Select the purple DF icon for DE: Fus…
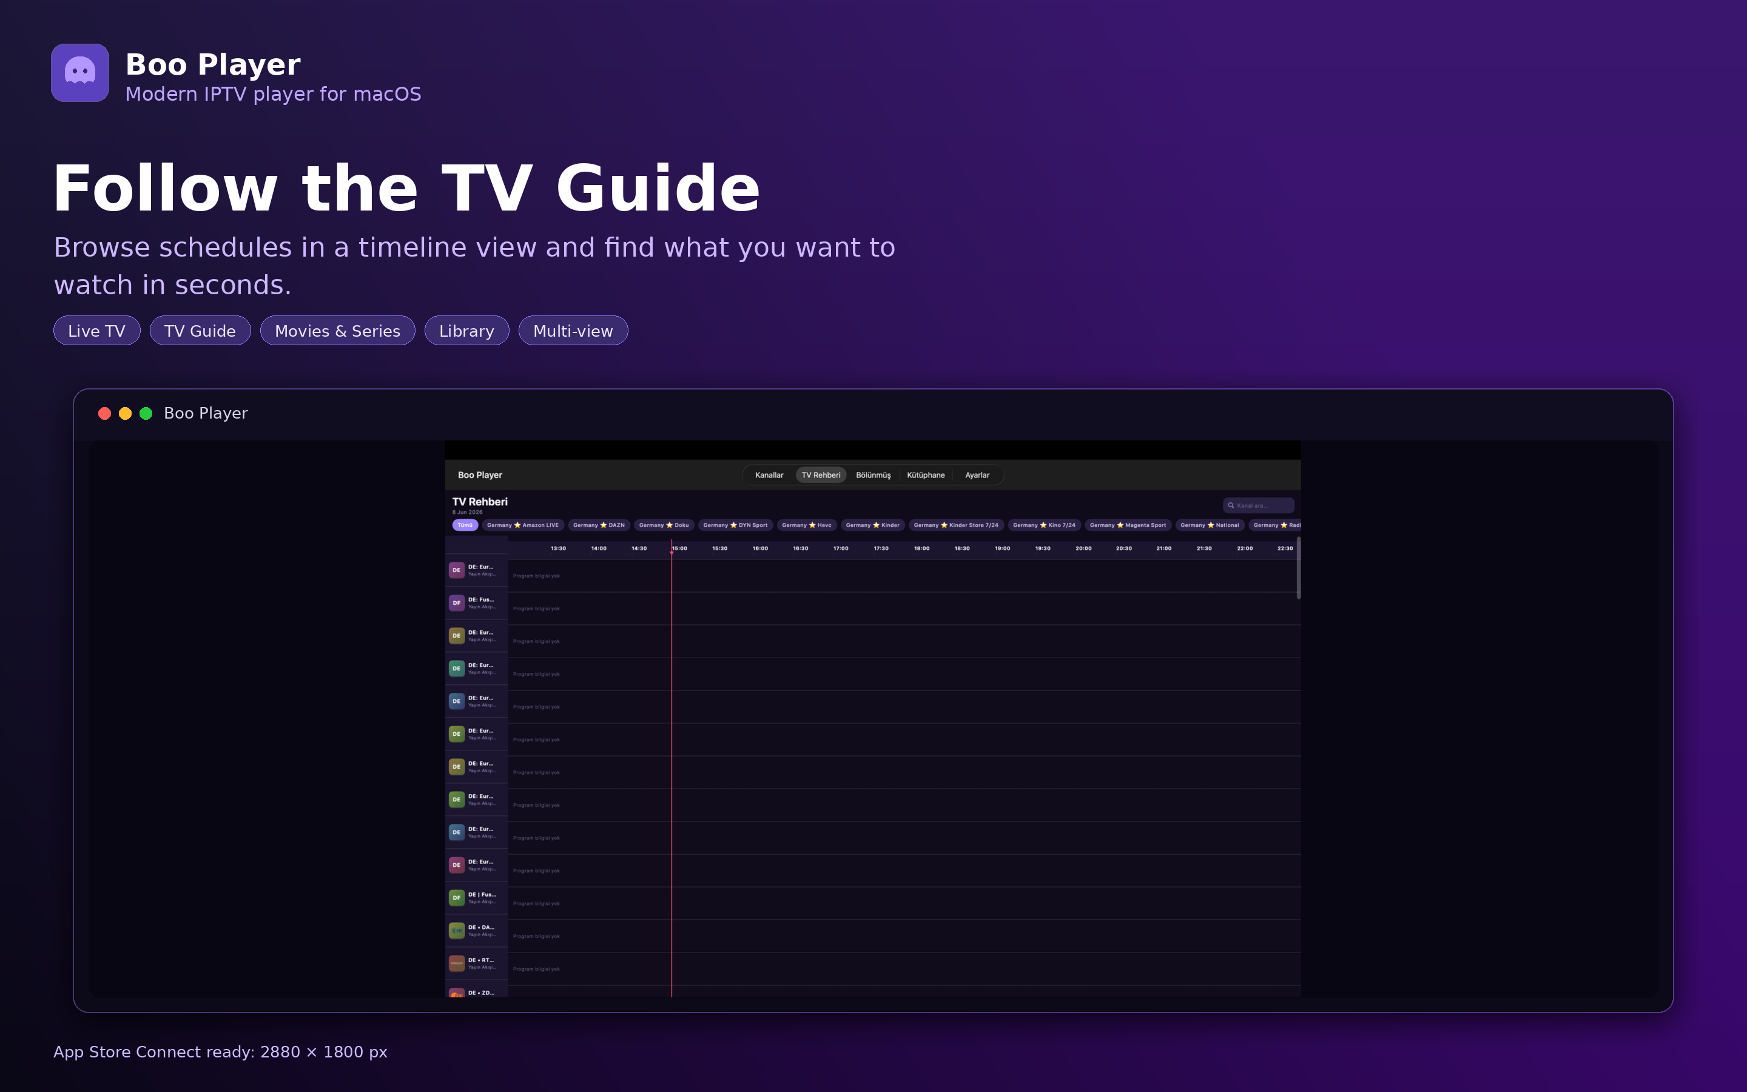This screenshot has height=1092, width=1747. [x=456, y=603]
